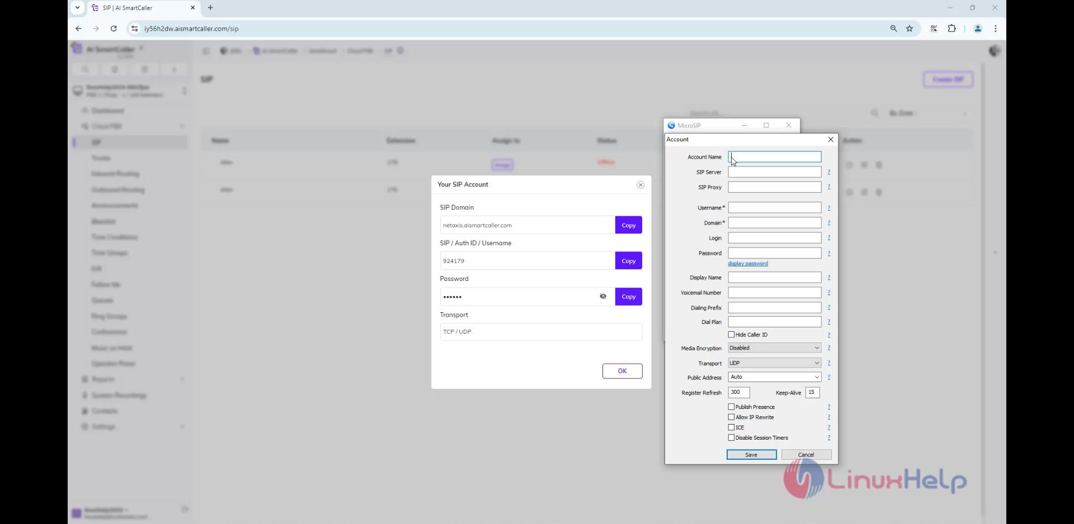
Task: Enable the Allow IP Rewrite checkbox
Action: click(x=731, y=417)
